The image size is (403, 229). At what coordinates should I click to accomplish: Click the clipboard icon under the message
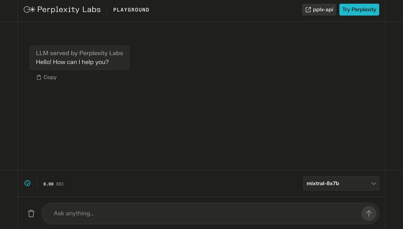(39, 78)
